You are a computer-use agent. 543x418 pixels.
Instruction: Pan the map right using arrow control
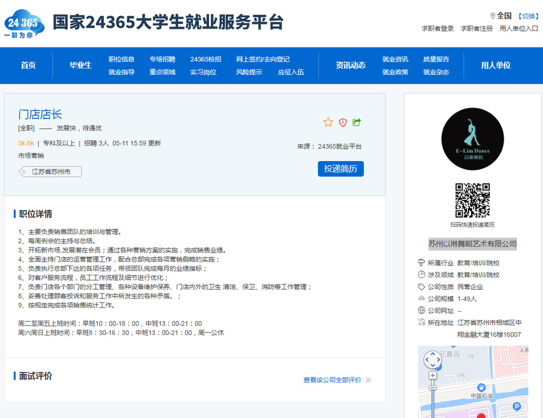coord(440,359)
